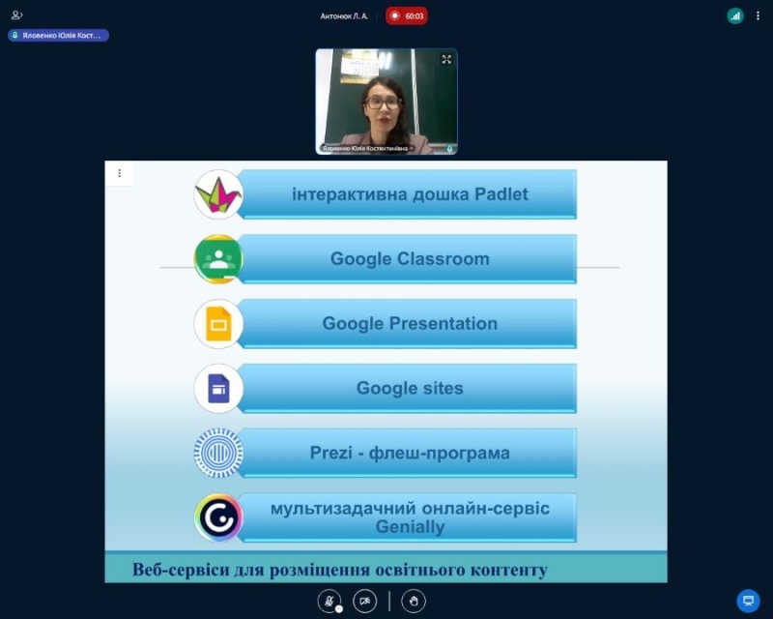
Task: Open the users list panel icon
Action: [x=16, y=15]
